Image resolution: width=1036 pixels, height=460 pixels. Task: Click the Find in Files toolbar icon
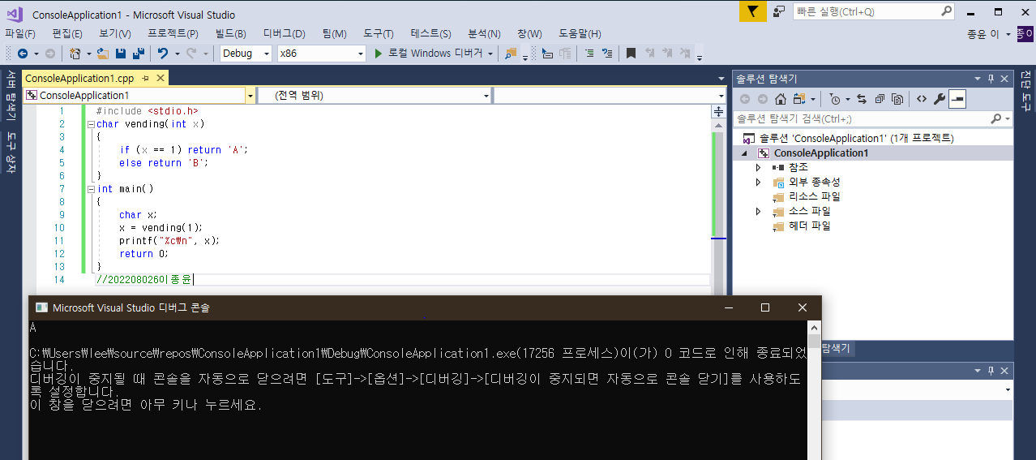tap(511, 54)
